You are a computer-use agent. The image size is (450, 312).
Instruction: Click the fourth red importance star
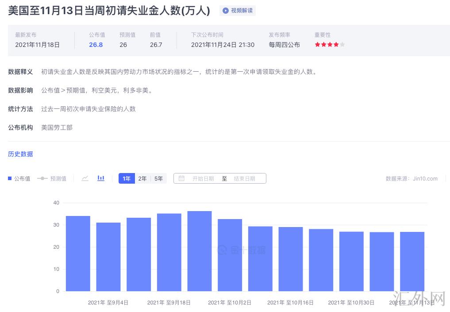click(x=336, y=45)
